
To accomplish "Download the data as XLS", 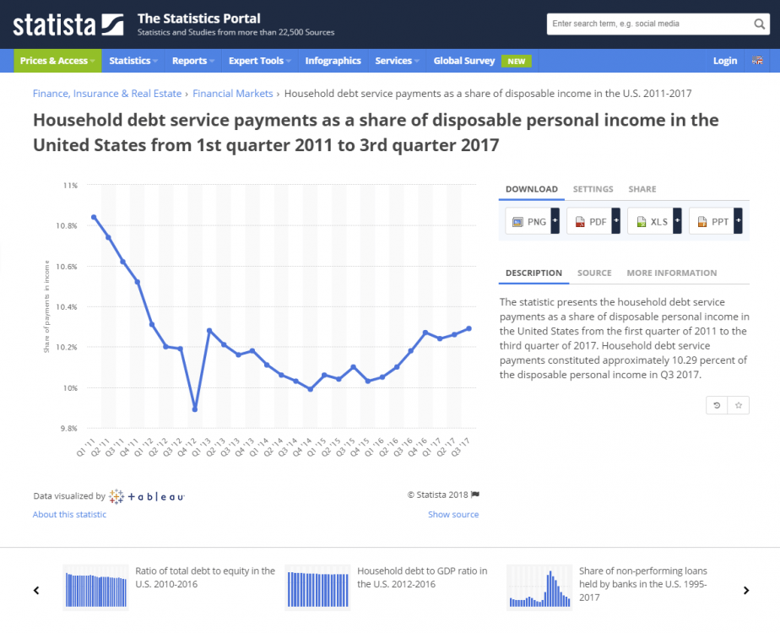I will (651, 222).
